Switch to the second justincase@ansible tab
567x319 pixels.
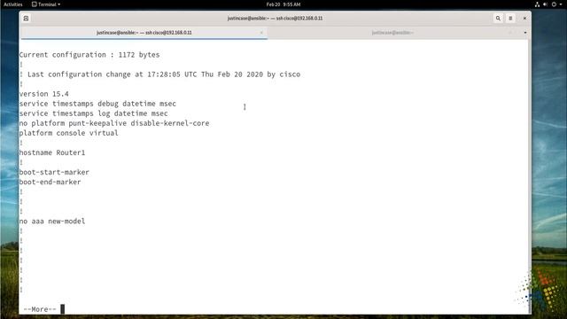pyautogui.click(x=392, y=33)
